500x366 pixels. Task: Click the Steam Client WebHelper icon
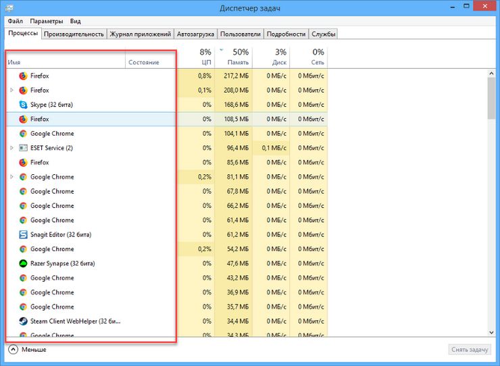pyautogui.click(x=23, y=321)
